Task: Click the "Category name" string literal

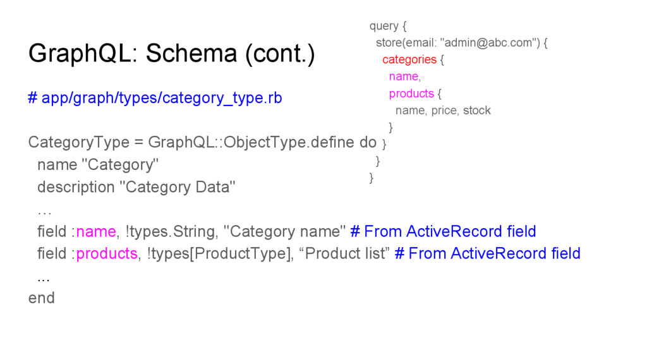Action: pyautogui.click(x=284, y=231)
